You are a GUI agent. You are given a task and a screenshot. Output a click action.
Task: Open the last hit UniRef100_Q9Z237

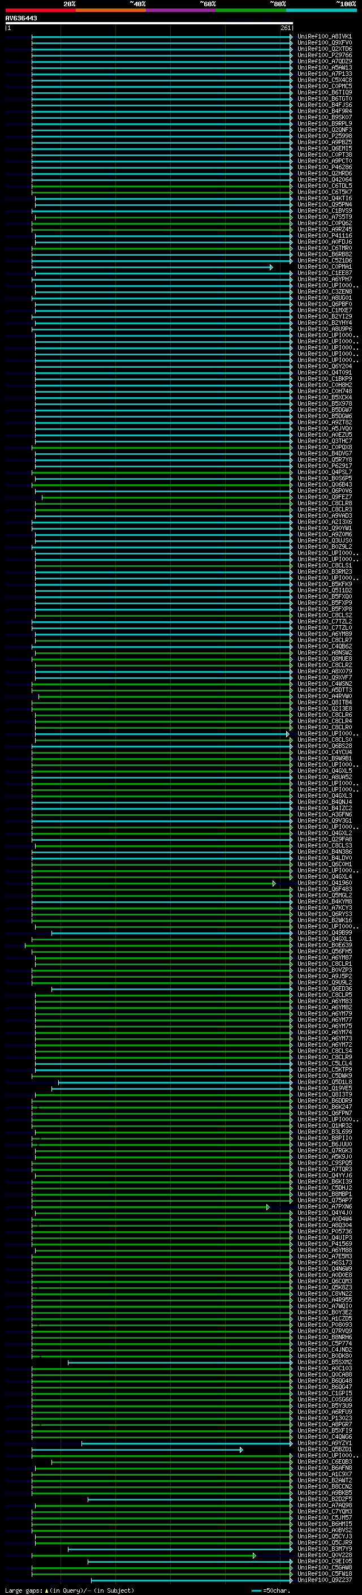324,1581
